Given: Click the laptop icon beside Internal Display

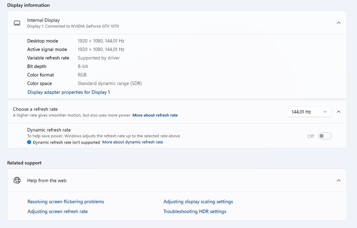Looking at the screenshot, I should pos(17,23).
